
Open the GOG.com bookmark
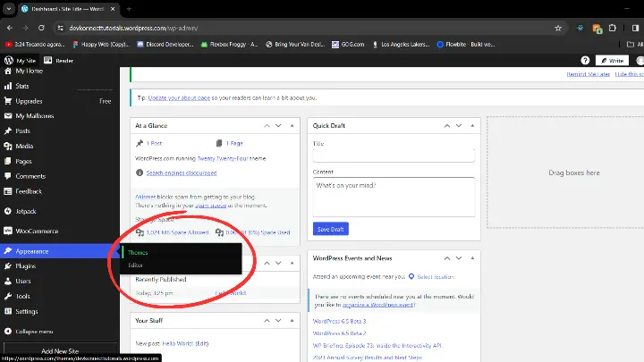(x=348, y=45)
